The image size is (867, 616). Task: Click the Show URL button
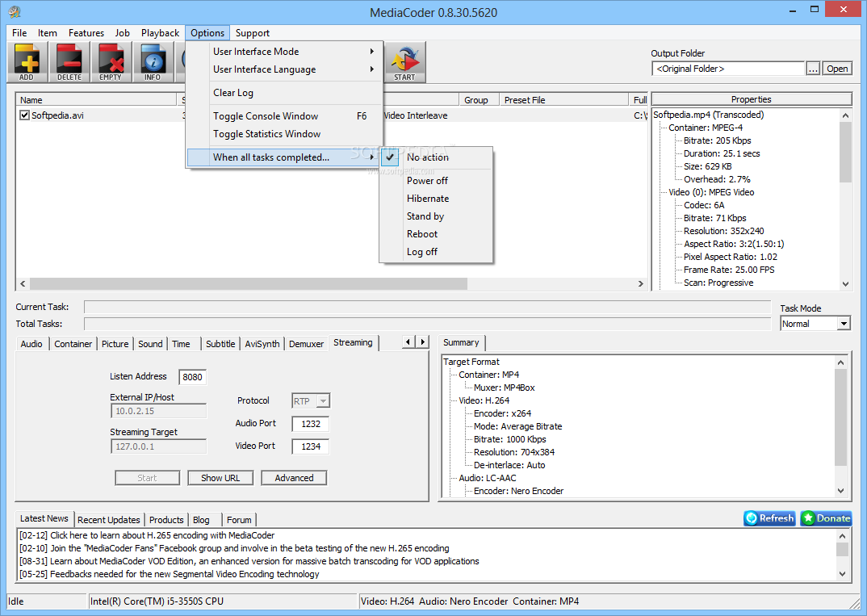pyautogui.click(x=220, y=478)
